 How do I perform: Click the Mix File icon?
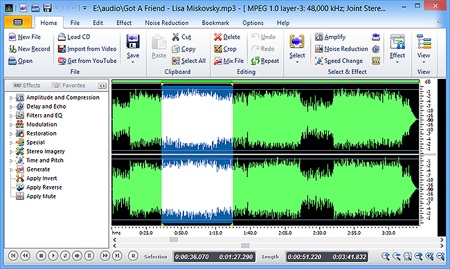[218, 61]
